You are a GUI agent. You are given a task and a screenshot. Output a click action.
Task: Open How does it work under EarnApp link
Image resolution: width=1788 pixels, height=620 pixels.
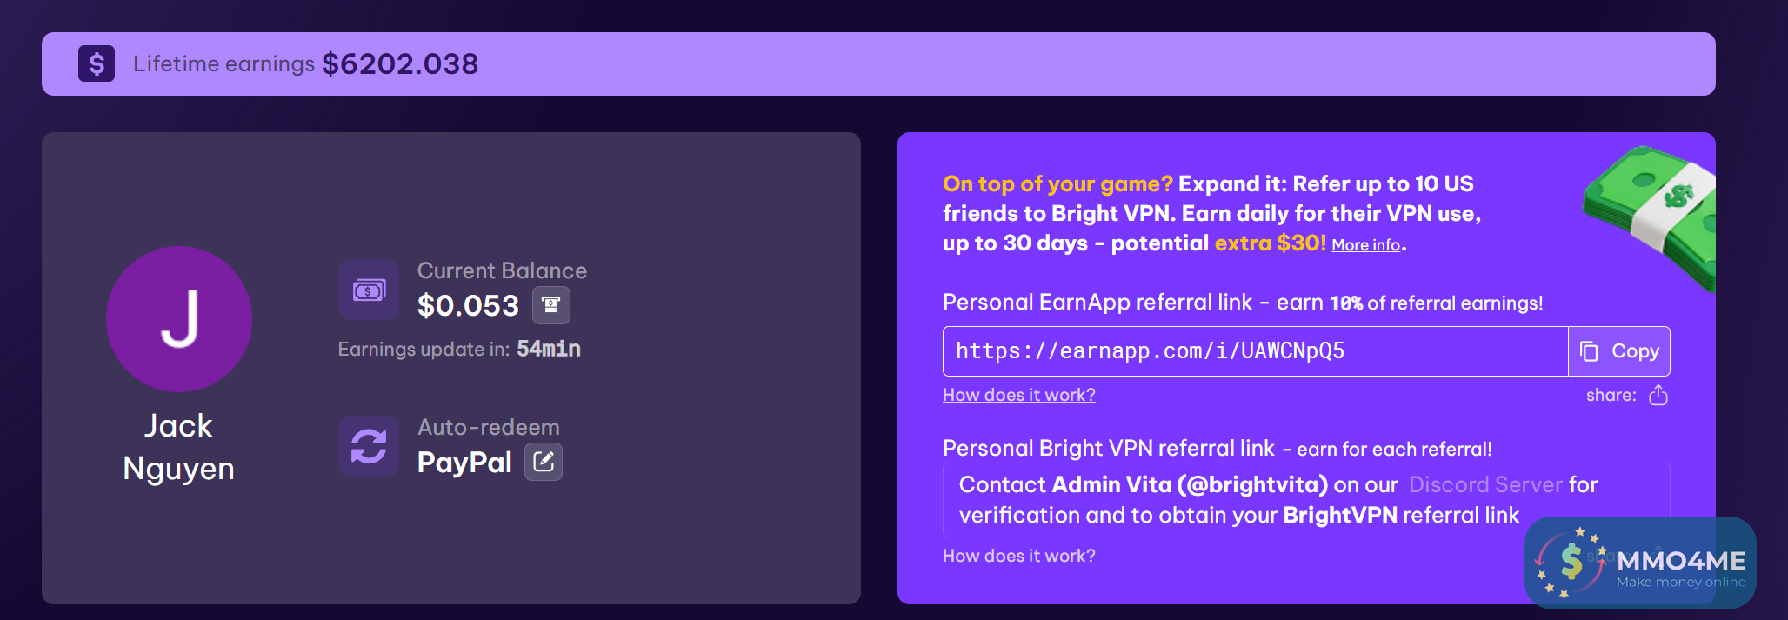click(1018, 395)
